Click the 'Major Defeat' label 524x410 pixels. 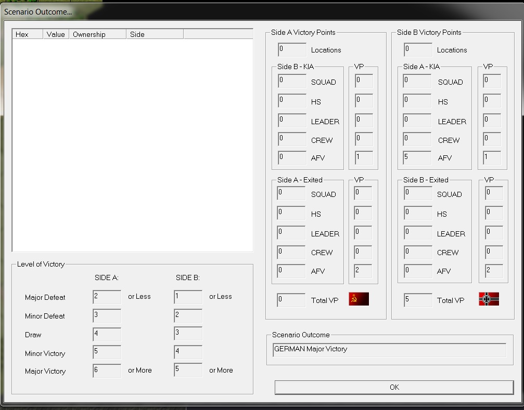[x=45, y=297]
